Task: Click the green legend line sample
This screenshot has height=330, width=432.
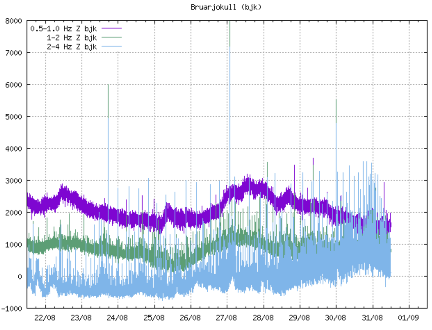Action: coord(111,38)
